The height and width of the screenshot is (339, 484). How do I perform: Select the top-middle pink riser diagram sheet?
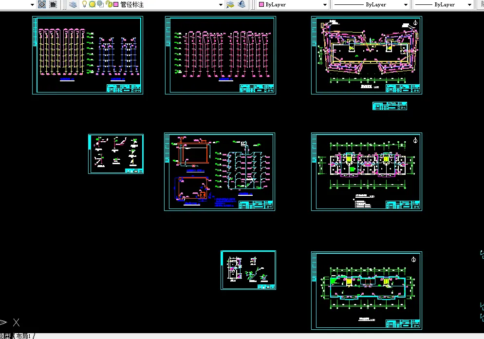[221, 55]
